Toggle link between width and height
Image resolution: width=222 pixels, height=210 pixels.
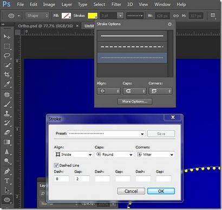point(176,16)
